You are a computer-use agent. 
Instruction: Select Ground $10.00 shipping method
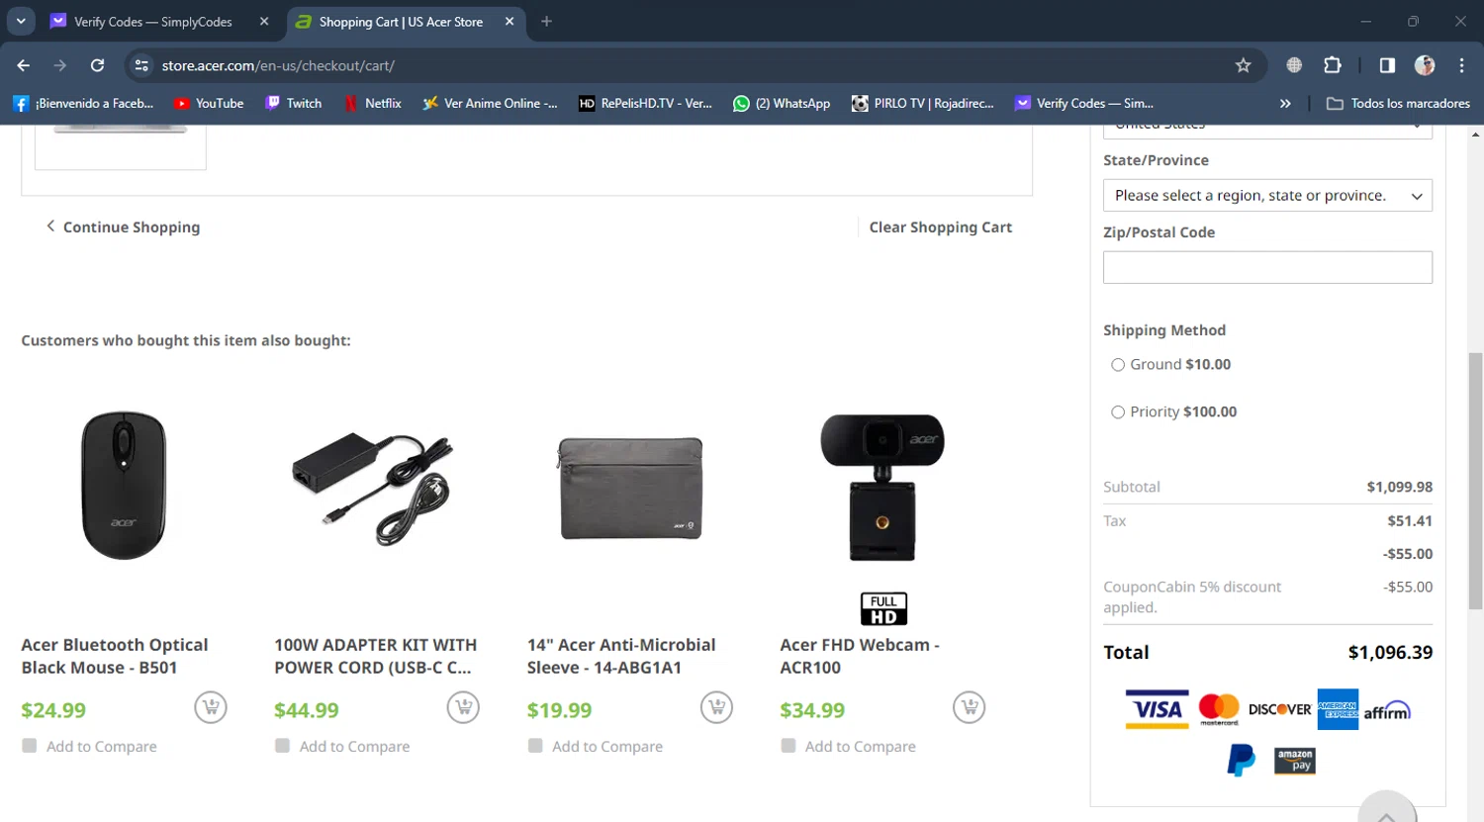pyautogui.click(x=1118, y=365)
